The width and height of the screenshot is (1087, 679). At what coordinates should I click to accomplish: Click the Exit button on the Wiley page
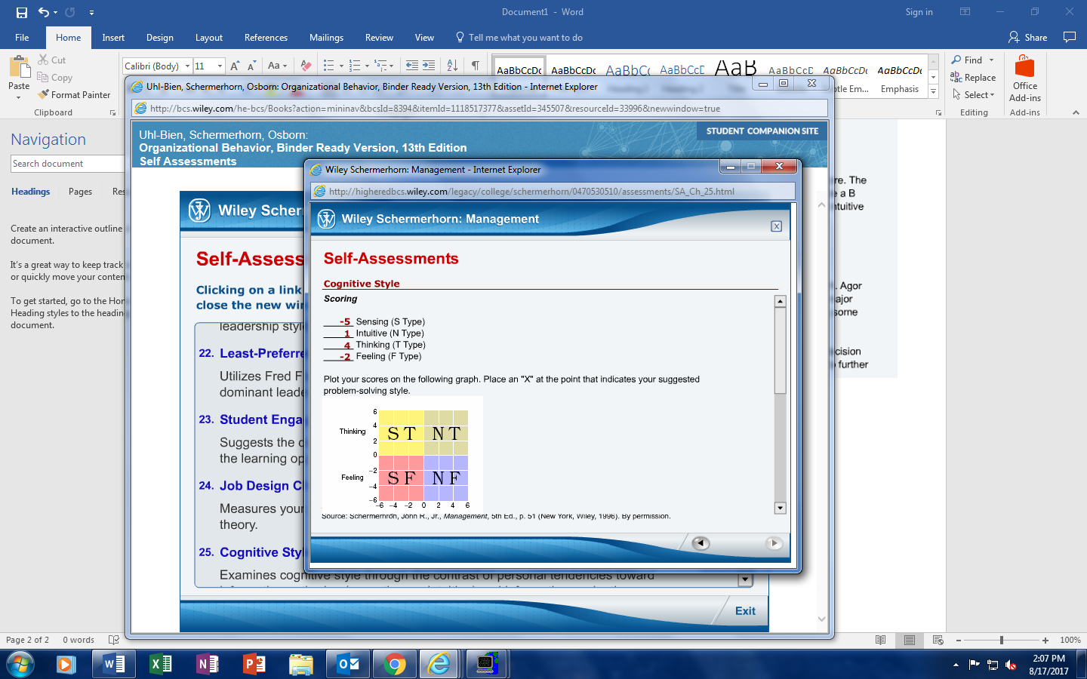click(x=745, y=611)
